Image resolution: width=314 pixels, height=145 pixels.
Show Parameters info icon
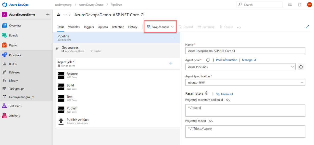coord(207,93)
